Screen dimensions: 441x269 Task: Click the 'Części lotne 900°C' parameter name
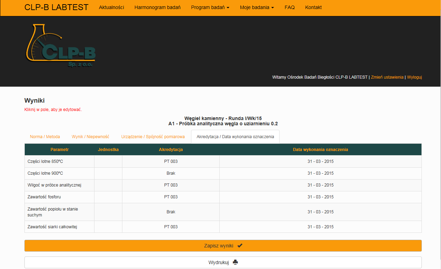(45, 173)
